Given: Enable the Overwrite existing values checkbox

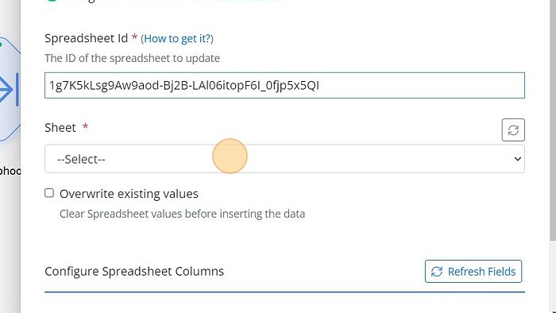Looking at the screenshot, I should click(x=49, y=193).
